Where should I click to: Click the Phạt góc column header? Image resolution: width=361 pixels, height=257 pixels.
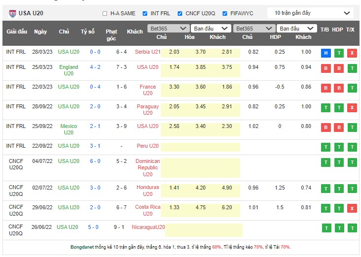111,34
